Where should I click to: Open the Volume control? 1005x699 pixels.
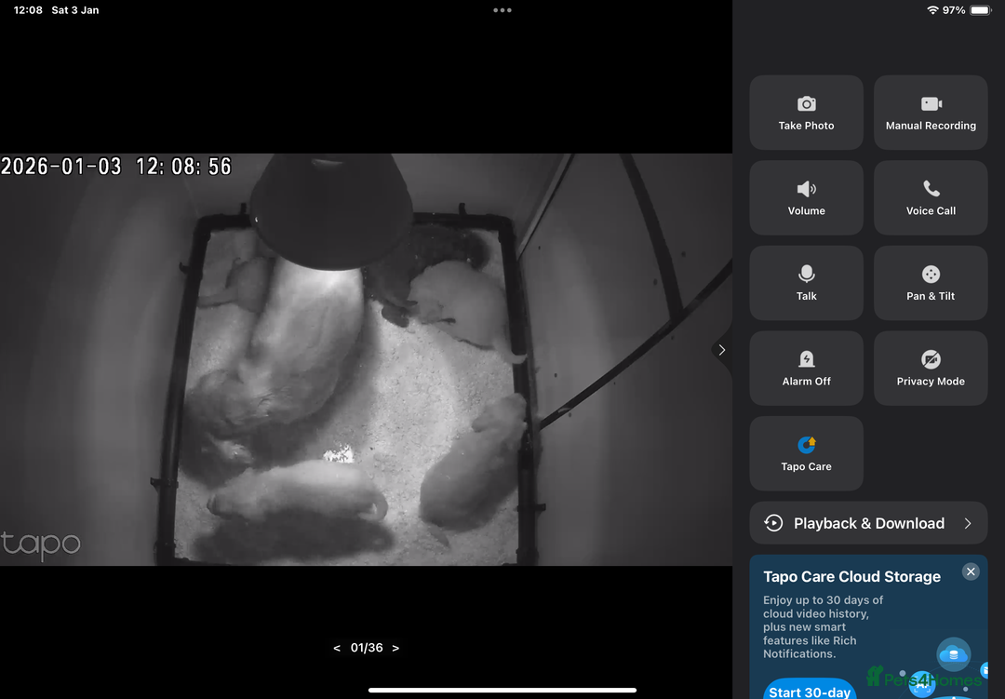[806, 197]
